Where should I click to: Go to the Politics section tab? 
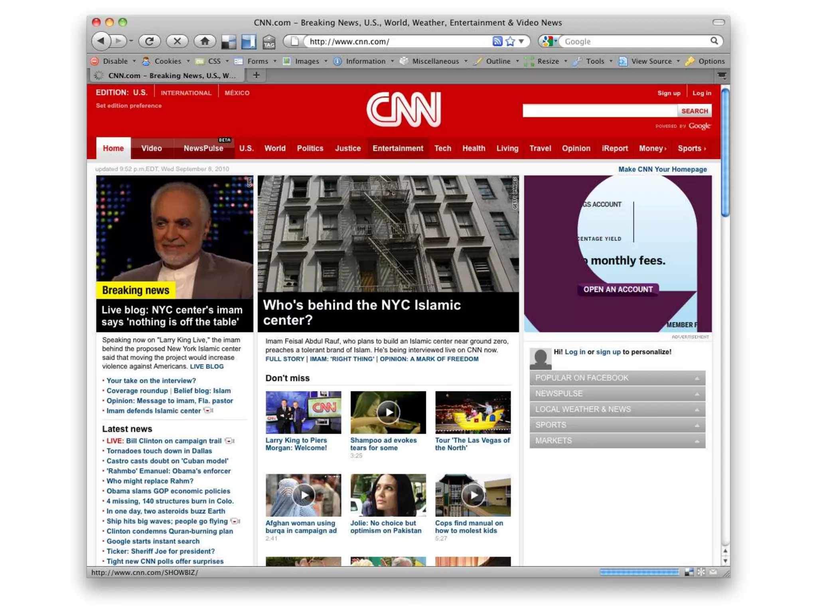click(310, 148)
